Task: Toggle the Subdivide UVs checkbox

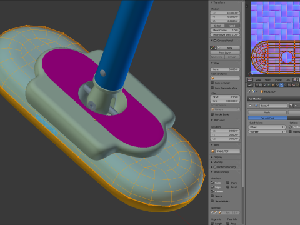Action: point(290,127)
